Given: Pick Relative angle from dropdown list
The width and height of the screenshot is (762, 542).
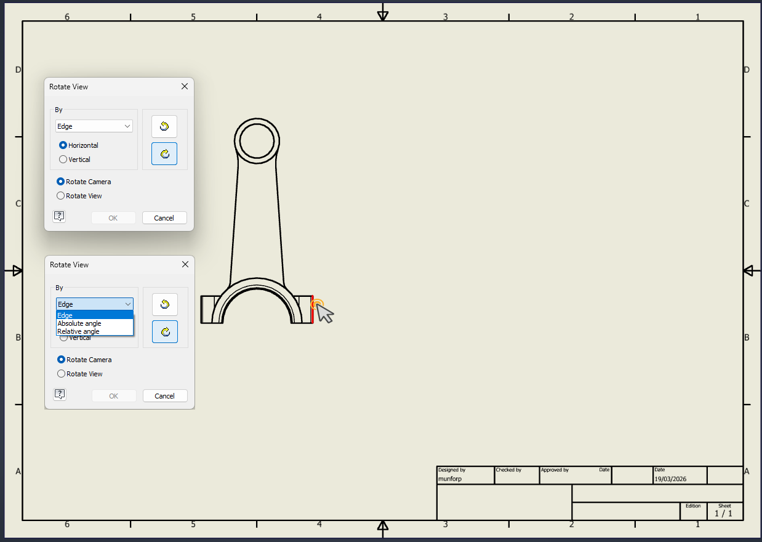Looking at the screenshot, I should 95,331.
